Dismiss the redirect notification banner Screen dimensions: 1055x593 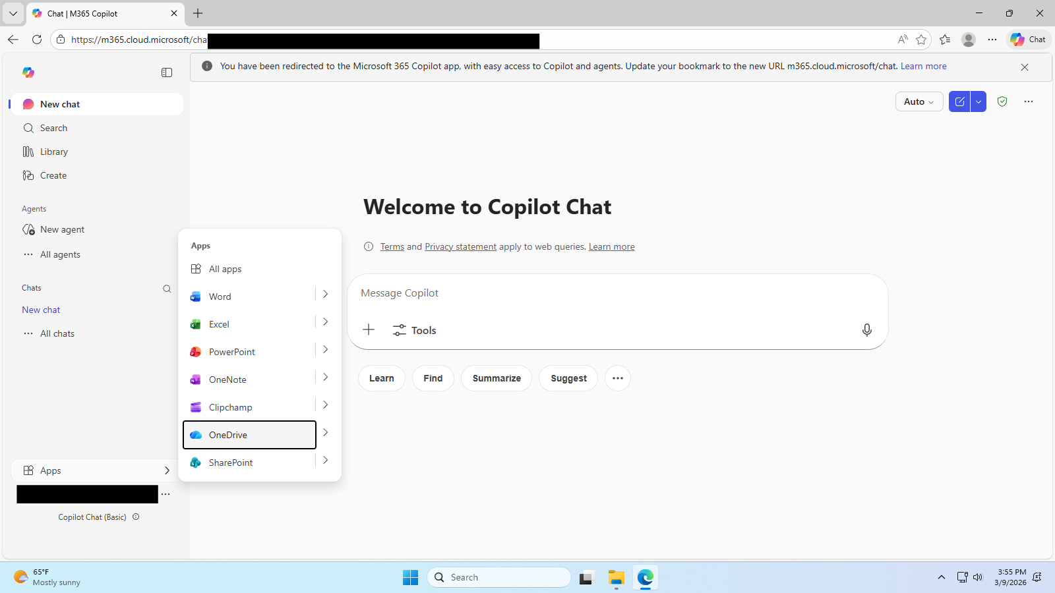pyautogui.click(x=1025, y=67)
